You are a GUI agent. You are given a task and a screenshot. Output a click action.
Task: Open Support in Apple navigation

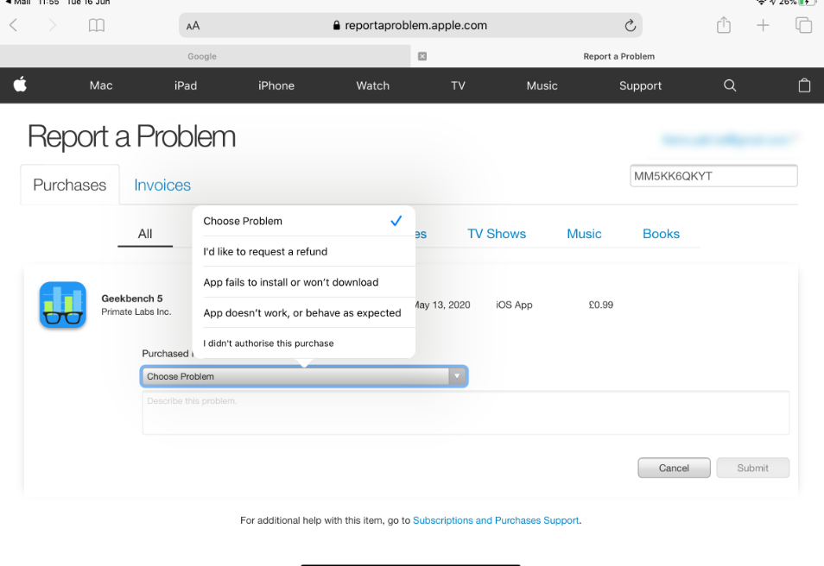click(x=640, y=85)
